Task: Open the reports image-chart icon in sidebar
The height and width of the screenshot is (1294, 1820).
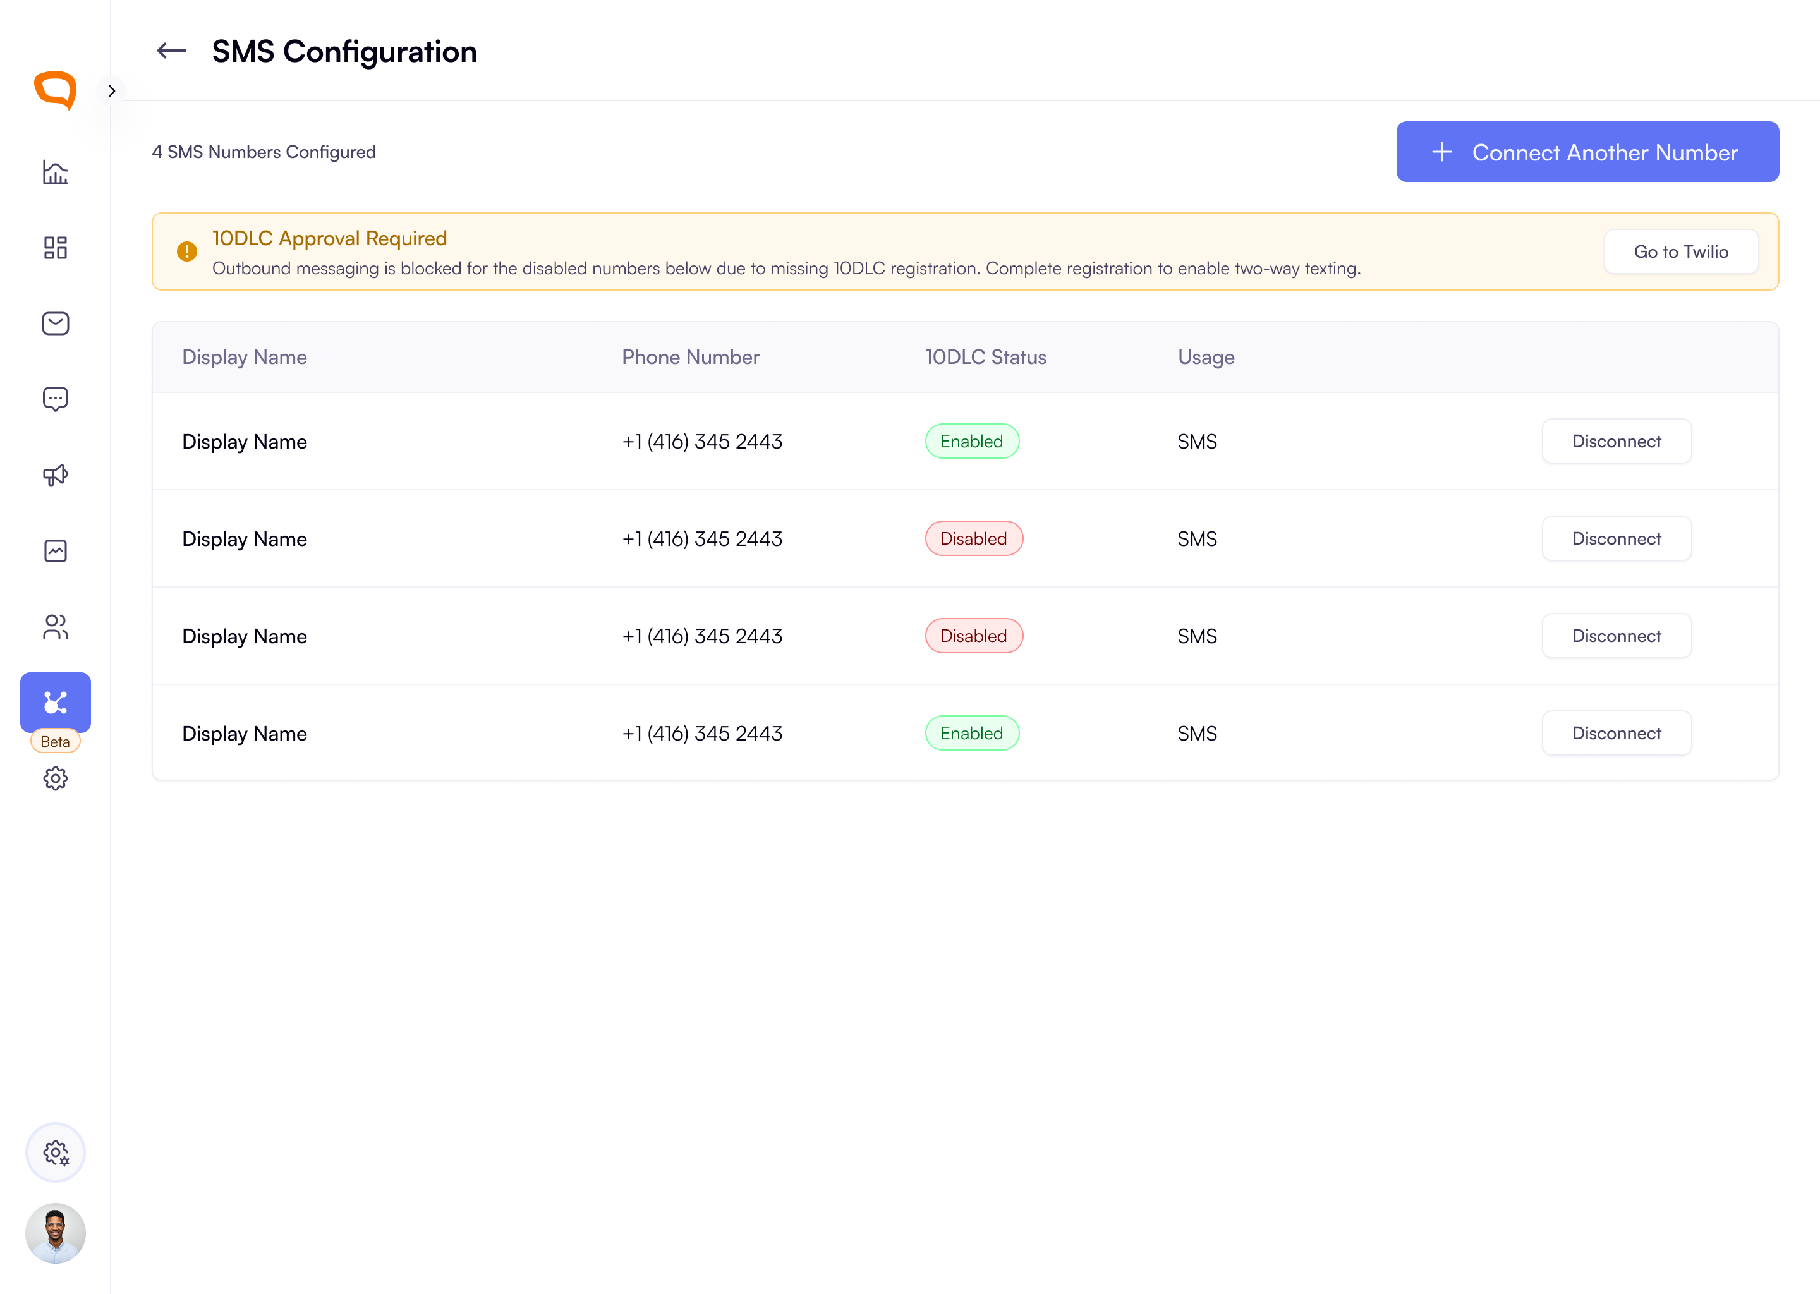Action: [55, 550]
